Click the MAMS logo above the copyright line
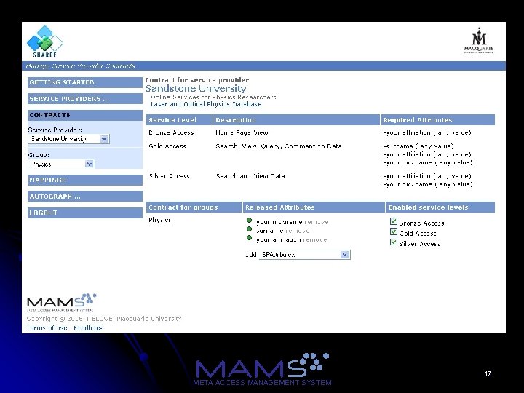Viewport: 524px width, 393px height. [61, 303]
